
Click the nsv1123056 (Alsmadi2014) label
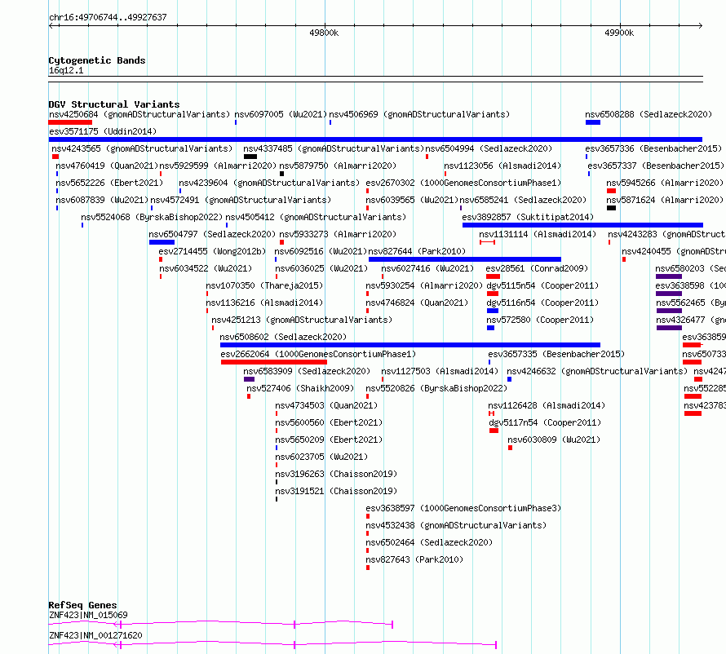(x=502, y=166)
